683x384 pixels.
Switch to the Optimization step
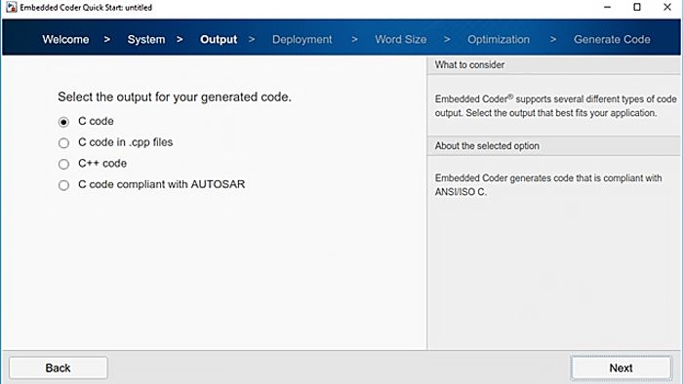tap(499, 40)
